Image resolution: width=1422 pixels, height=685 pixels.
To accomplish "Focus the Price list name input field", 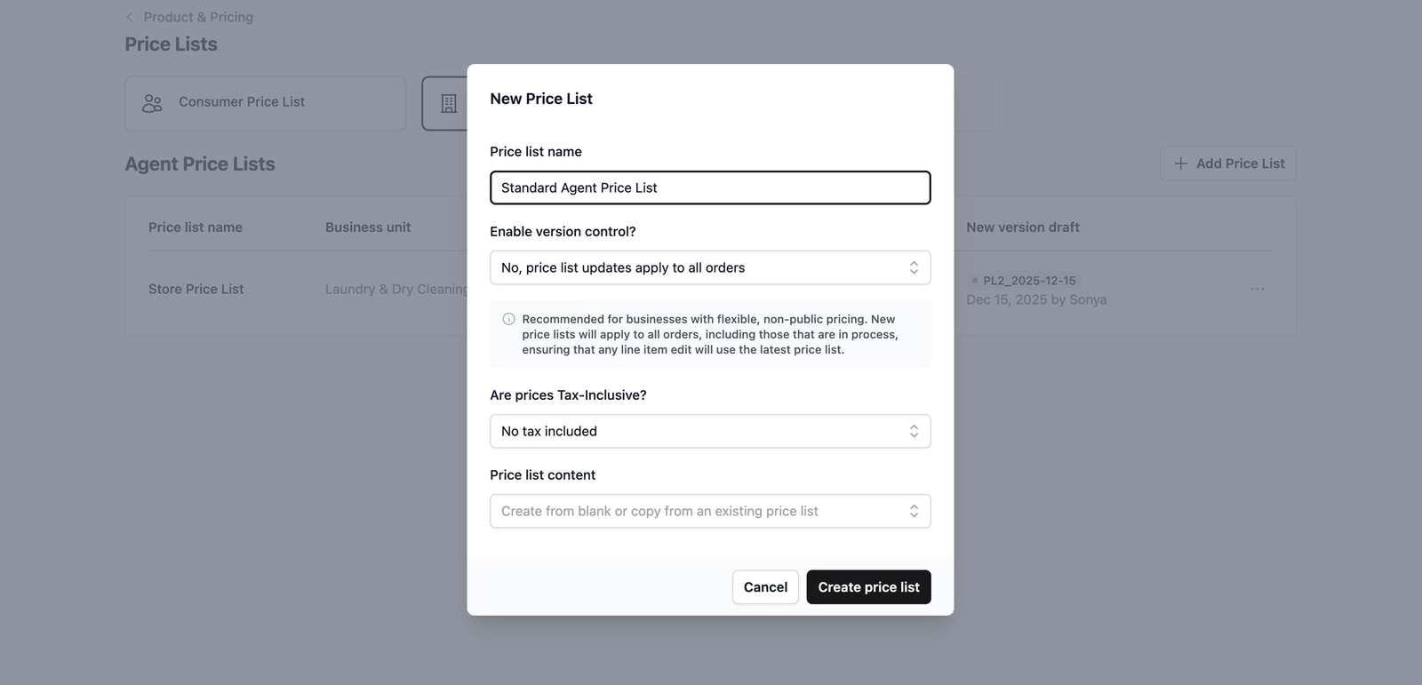I will click(709, 187).
